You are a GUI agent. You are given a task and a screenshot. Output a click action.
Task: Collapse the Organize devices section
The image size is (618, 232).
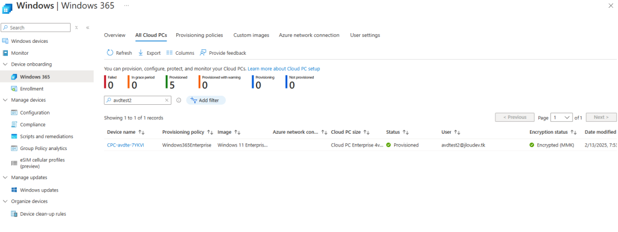point(5,201)
